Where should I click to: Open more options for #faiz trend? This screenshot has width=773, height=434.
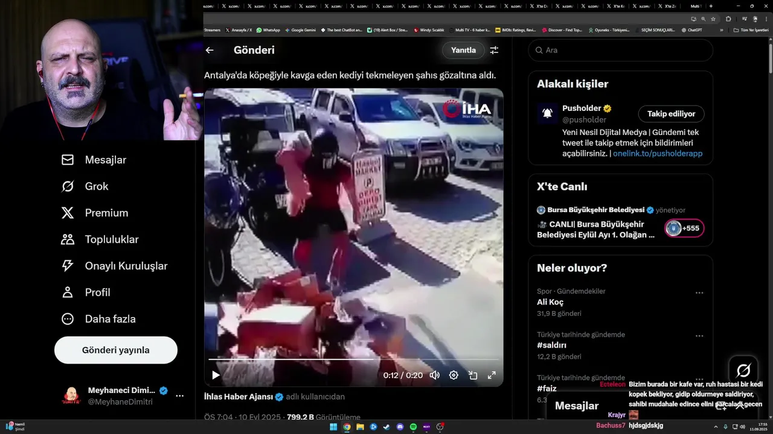pyautogui.click(x=699, y=380)
